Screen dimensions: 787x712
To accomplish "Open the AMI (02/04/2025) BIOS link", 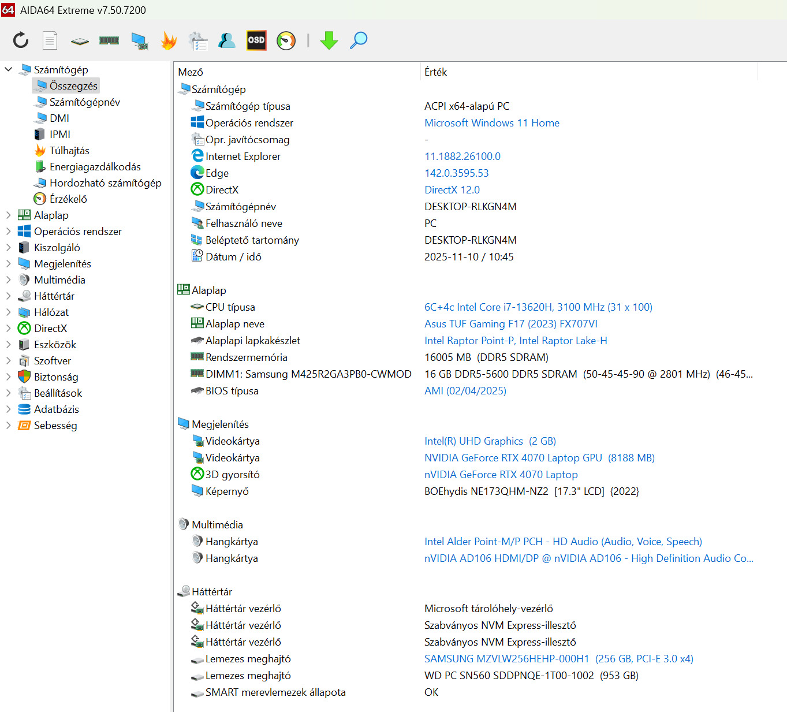I will 465,390.
